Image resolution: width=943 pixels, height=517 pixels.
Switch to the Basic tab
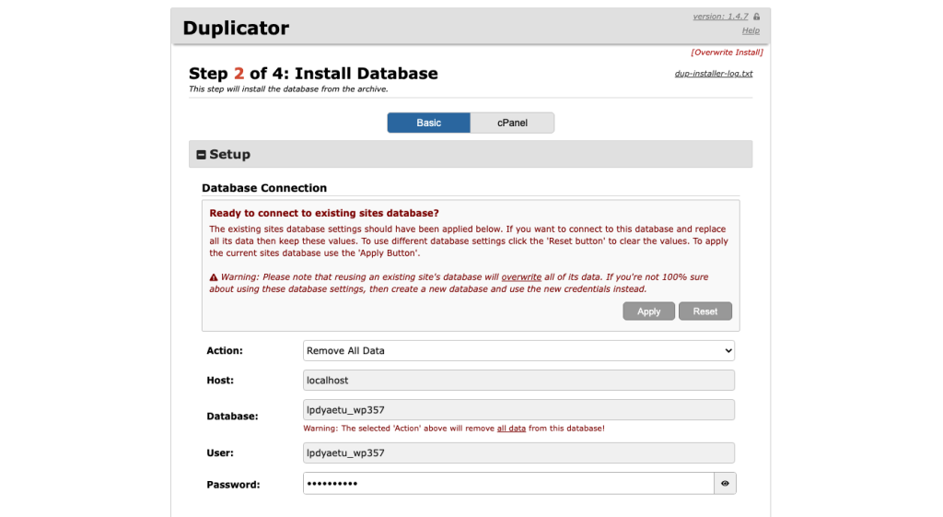tap(429, 123)
